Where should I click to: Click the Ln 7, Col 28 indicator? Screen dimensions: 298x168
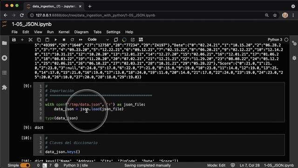pos(250,165)
